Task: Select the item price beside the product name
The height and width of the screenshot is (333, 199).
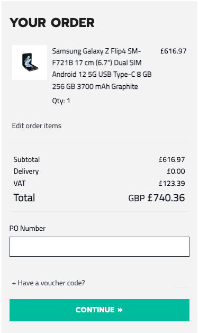Action: (173, 51)
